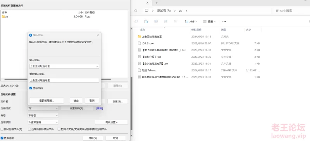Select the 最新地址及APP请发邮箱自动获取 text file
Image resolution: width=310 pixels, height=141 pixels.
coord(165,77)
